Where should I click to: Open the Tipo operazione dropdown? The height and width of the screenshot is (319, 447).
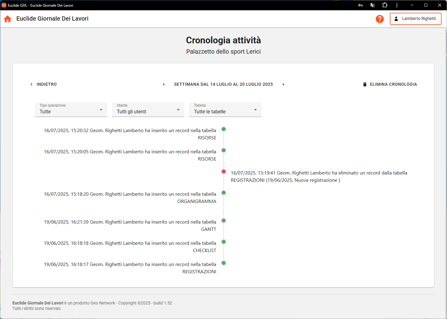[x=71, y=110]
